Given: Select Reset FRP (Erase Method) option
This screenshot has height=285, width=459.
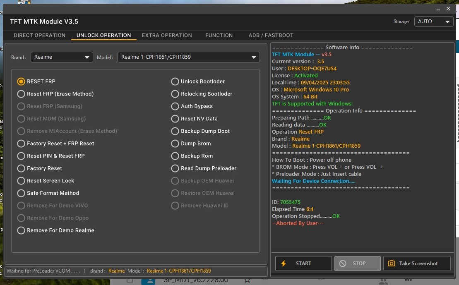Looking at the screenshot, I should [21, 94].
